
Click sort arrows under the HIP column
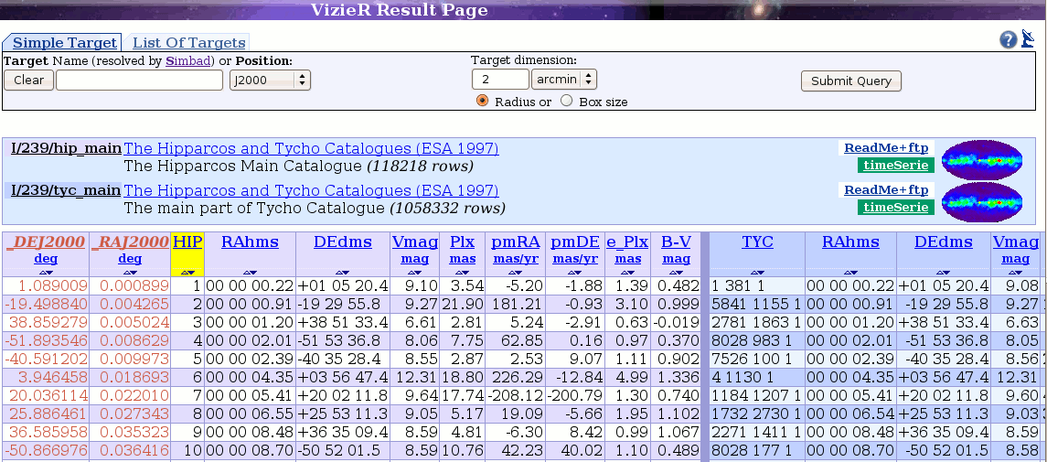(x=187, y=272)
